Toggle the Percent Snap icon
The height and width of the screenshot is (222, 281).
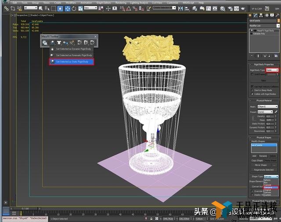pyautogui.click(x=135, y=8)
